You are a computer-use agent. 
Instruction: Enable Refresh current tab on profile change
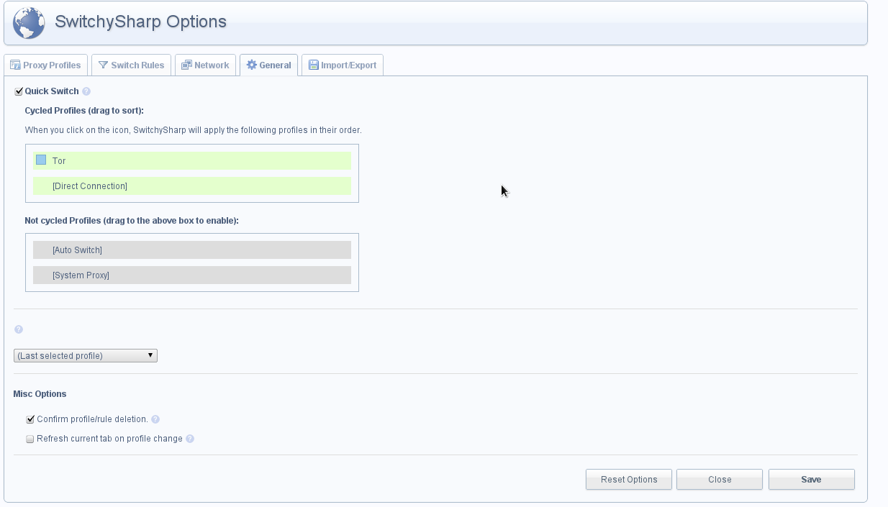tap(30, 439)
